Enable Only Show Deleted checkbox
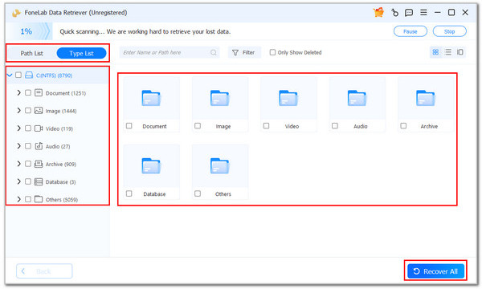Image resolution: width=482 pixels, height=289 pixels. [x=272, y=52]
